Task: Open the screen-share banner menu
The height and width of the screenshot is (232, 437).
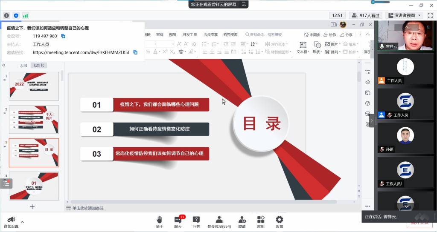Action: click(x=244, y=4)
